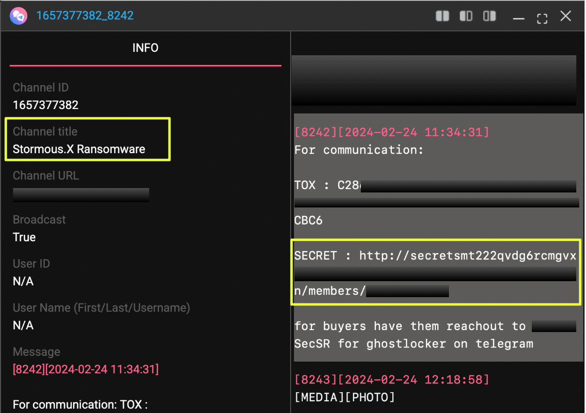Select the message 8242 header timestamp
The image size is (586, 413).
(392, 132)
